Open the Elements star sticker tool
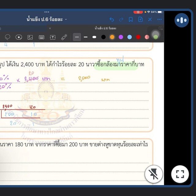 [x=19, y=37]
